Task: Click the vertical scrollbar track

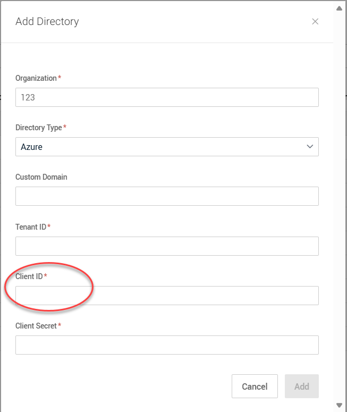Action: tap(340, 213)
